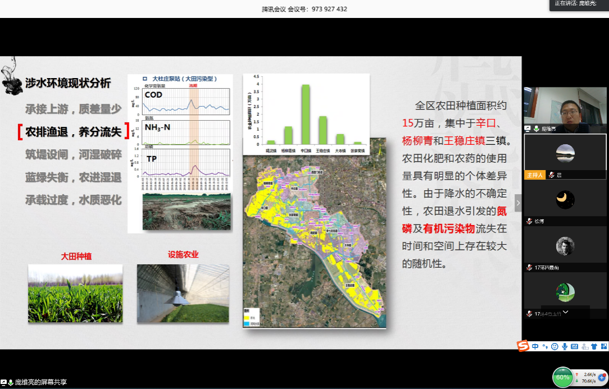Click Sogou voice input microphone icon
Image resolution: width=609 pixels, height=389 pixels.
(564, 346)
